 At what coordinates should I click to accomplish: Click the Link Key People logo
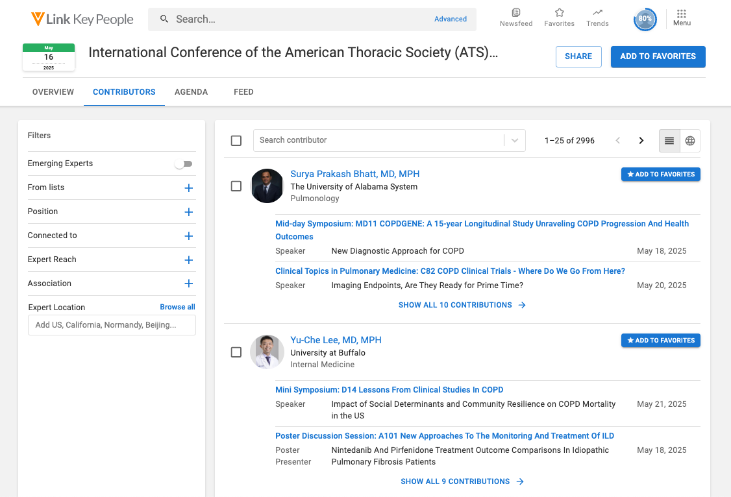[x=82, y=19]
